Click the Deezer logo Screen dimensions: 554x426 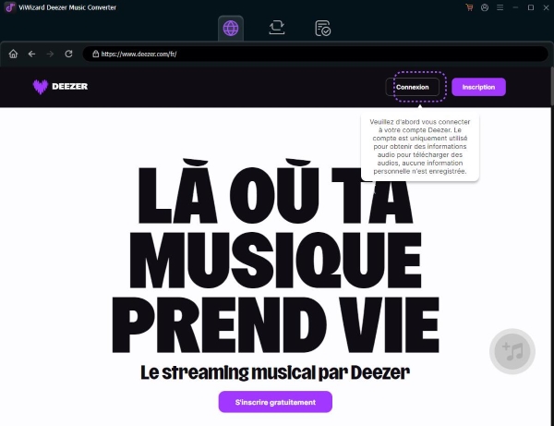coord(60,87)
